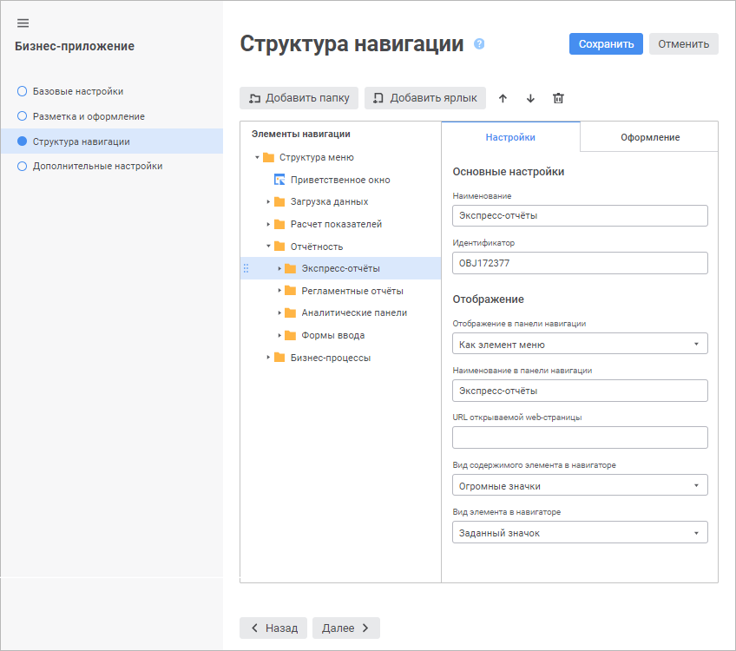Image resolution: width=736 pixels, height=651 pixels.
Task: Click the URL открываемой web-страницы field
Action: (580, 437)
